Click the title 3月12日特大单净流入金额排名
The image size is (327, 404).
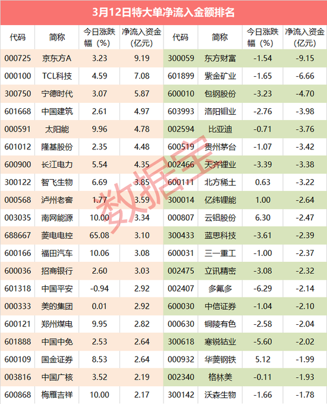point(164,12)
